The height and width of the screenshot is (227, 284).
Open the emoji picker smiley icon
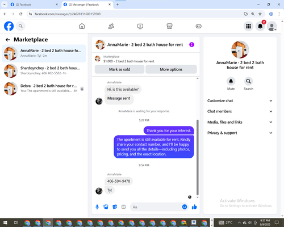coord(185,207)
